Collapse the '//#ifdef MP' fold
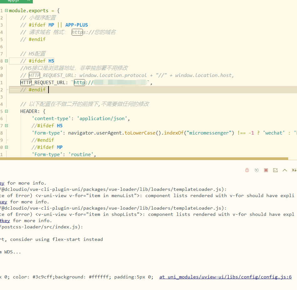Viewport: 297px width, 290px height. click(x=7, y=147)
